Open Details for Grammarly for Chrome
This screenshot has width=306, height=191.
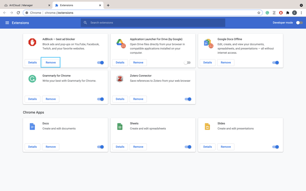pyautogui.click(x=32, y=99)
